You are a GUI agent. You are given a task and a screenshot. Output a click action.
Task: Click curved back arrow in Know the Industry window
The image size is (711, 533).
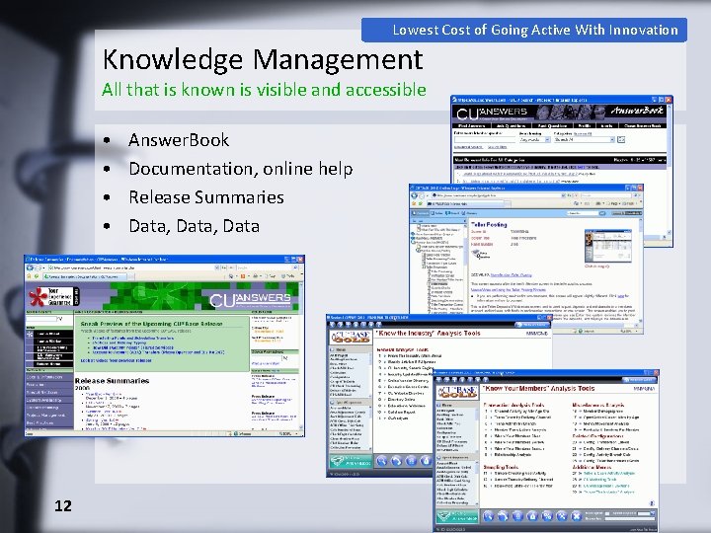[x=396, y=461]
